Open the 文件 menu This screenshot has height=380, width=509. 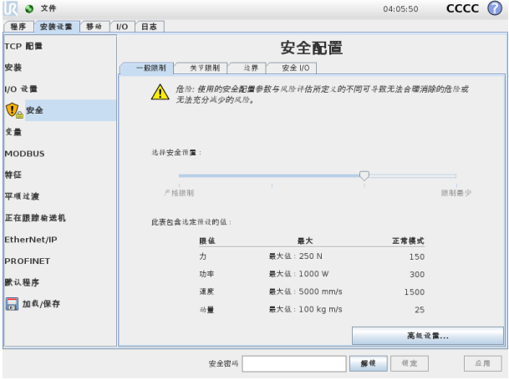48,9
